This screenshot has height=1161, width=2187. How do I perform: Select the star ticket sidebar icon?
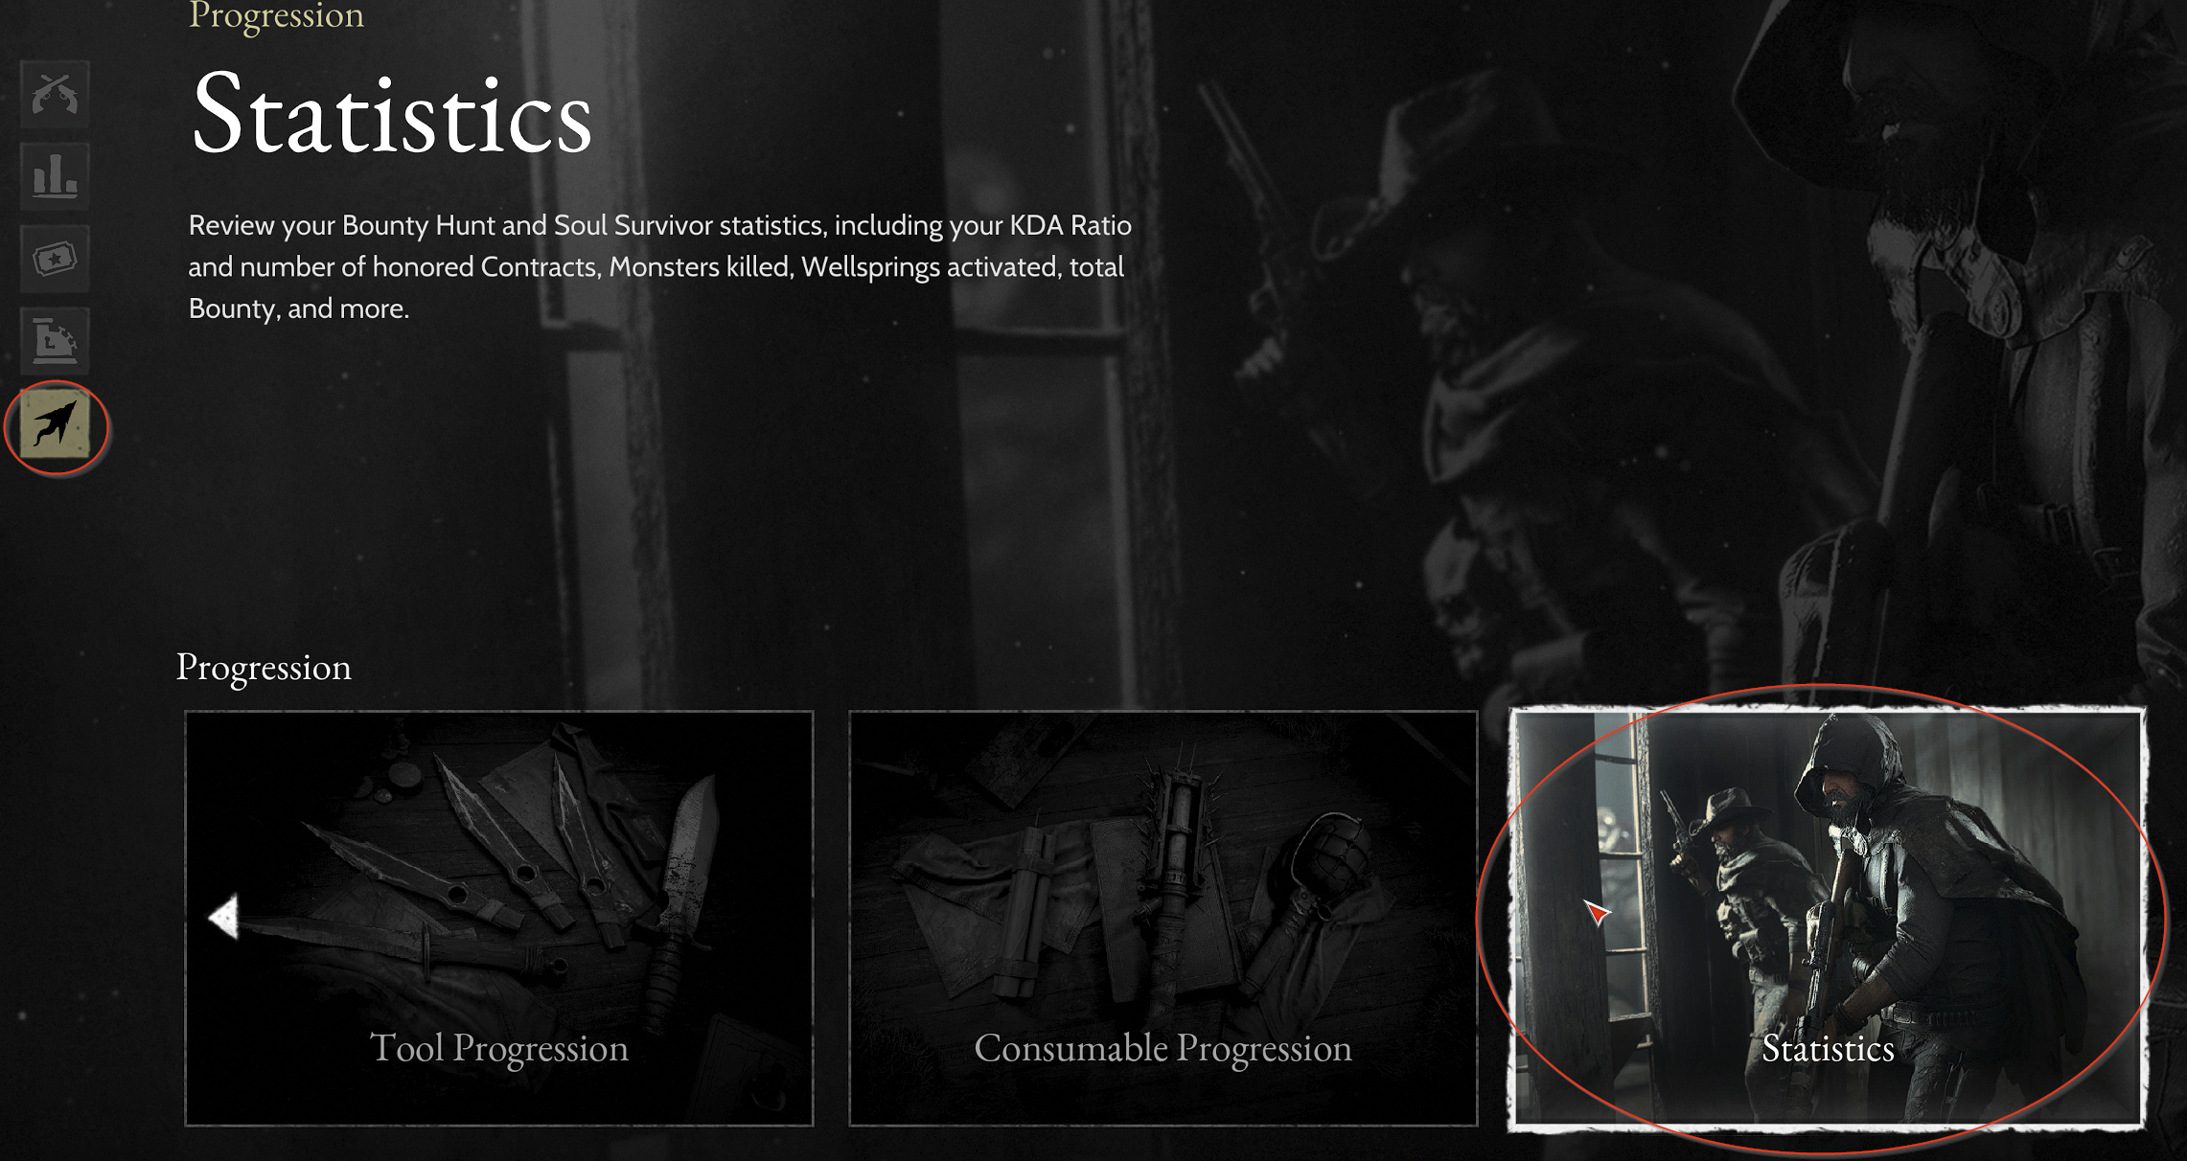[x=55, y=259]
